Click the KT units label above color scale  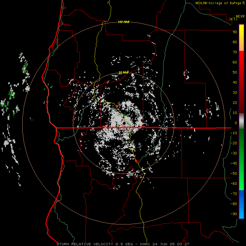click(233, 19)
